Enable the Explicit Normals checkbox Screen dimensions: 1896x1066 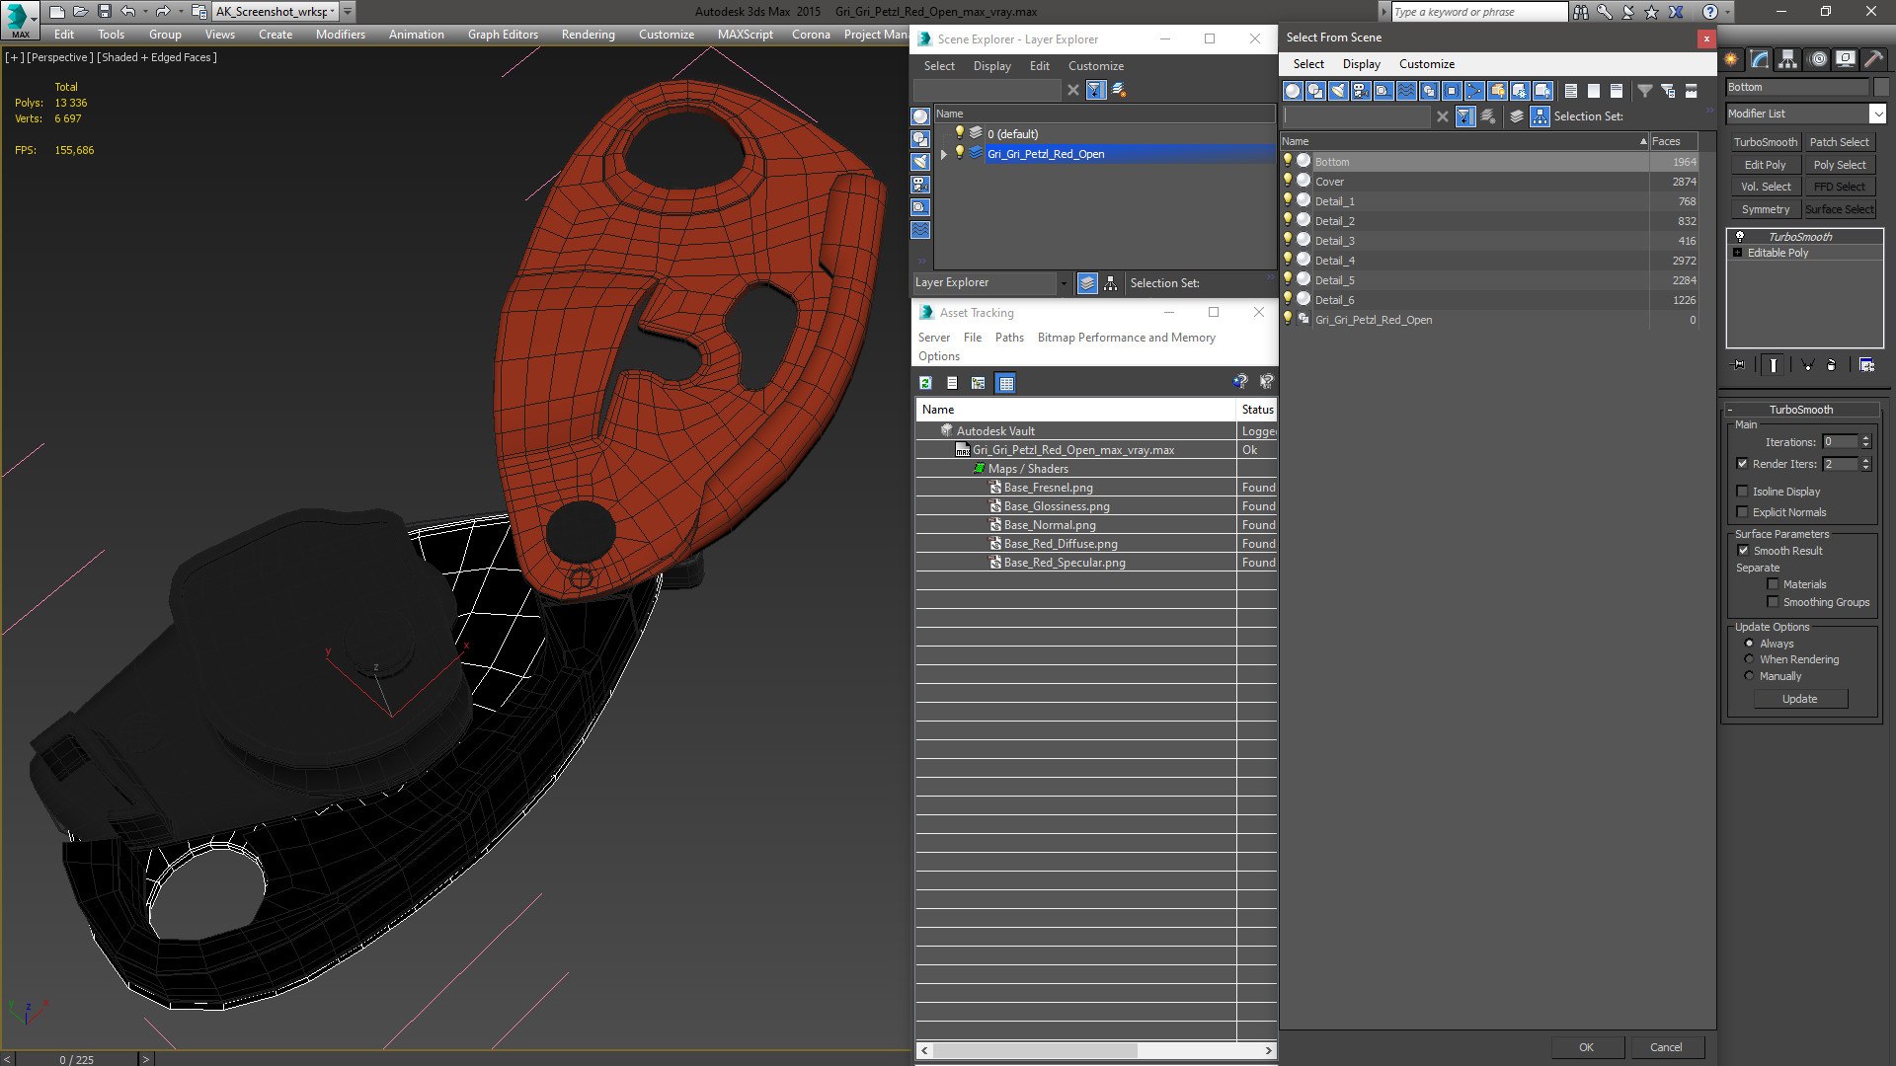[1743, 512]
